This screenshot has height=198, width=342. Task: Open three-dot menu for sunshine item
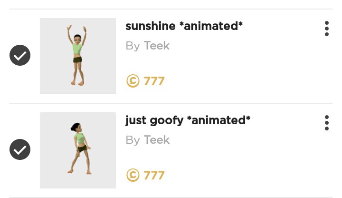point(327,28)
